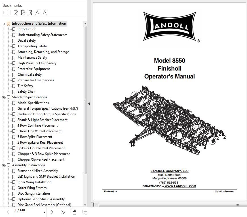Viewport: 247px width, 217px height.
Task: Open General Torque Specifications (rev. 4/97)
Action: pyautogui.click(x=48, y=109)
